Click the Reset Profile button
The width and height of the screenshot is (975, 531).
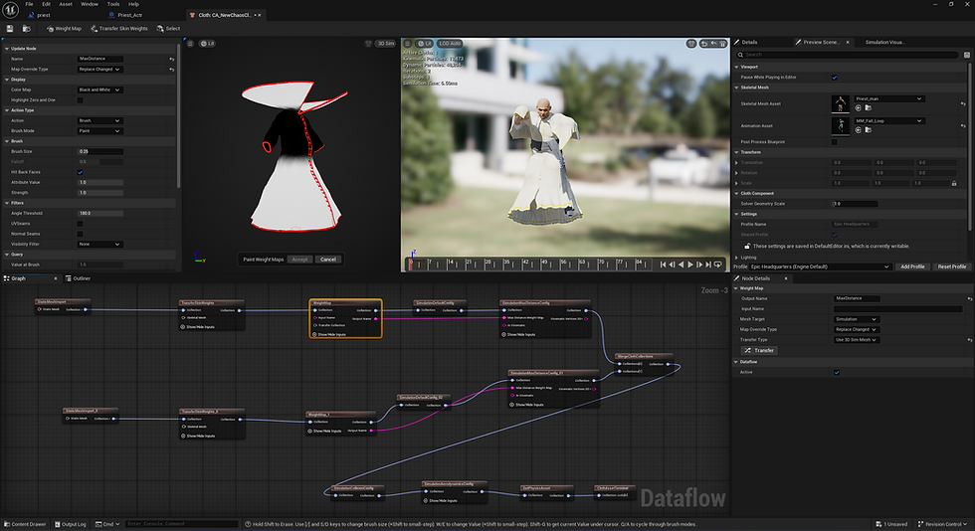click(x=952, y=266)
